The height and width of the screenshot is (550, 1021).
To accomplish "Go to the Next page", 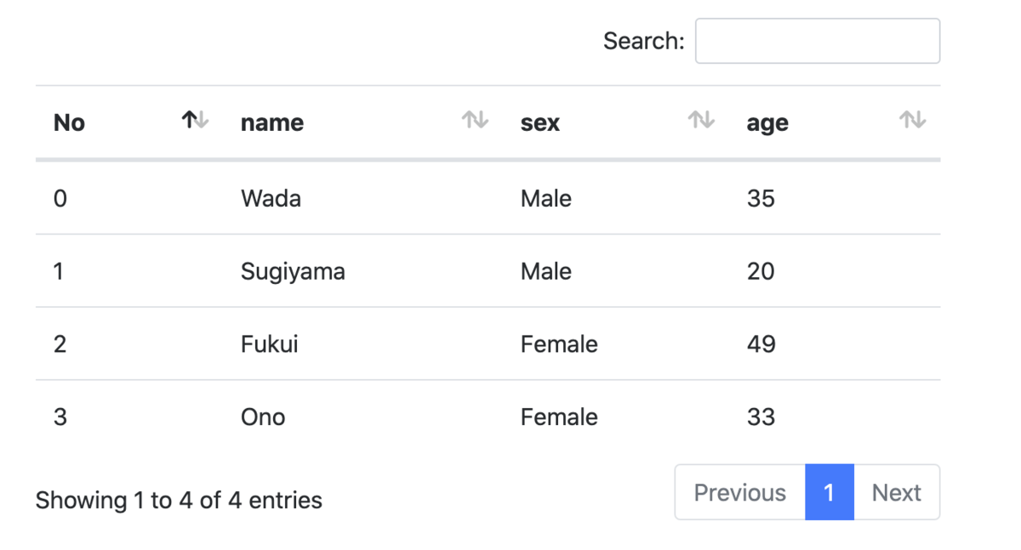I will (x=897, y=492).
